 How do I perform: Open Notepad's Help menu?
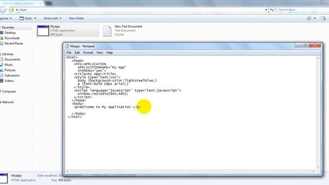(x=109, y=52)
